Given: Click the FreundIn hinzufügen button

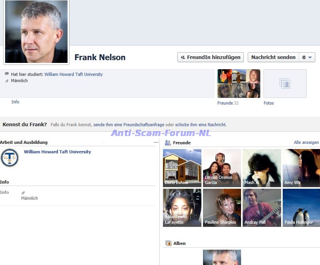Looking at the screenshot, I should pos(210,57).
